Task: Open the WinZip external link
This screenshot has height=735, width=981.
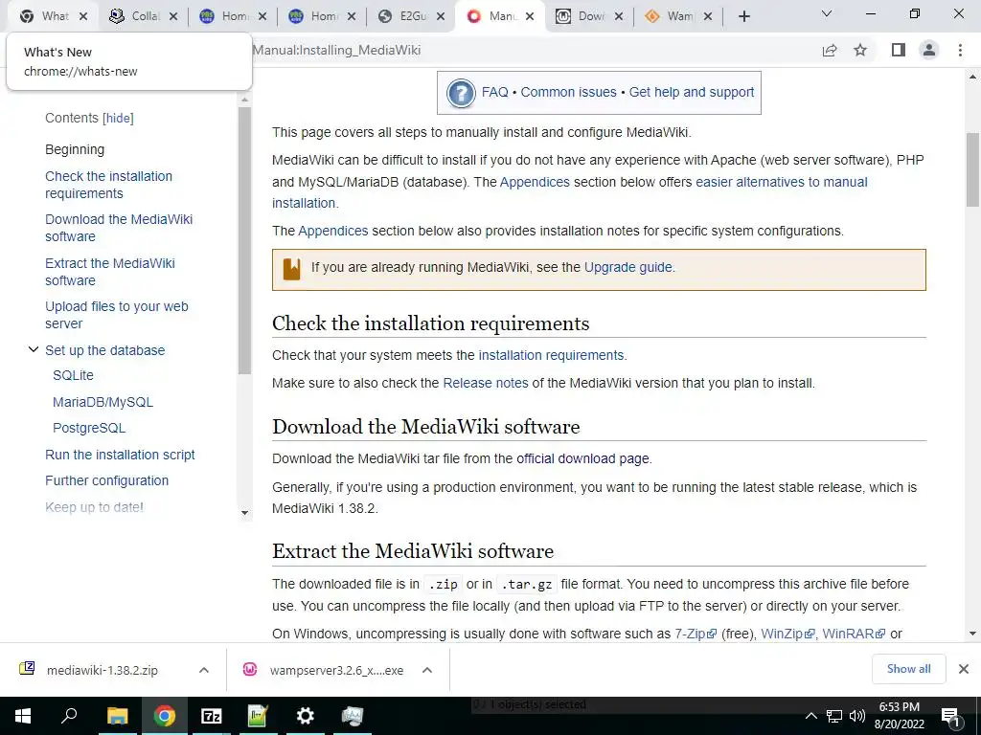Action: (787, 634)
